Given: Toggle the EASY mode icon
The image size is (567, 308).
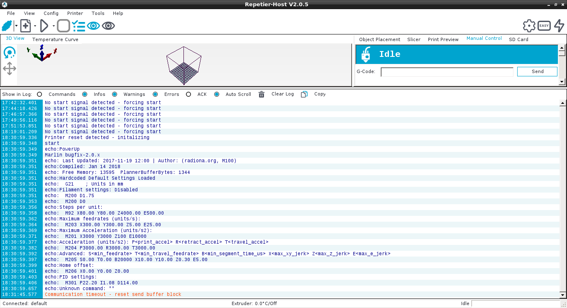Looking at the screenshot, I should (544, 26).
